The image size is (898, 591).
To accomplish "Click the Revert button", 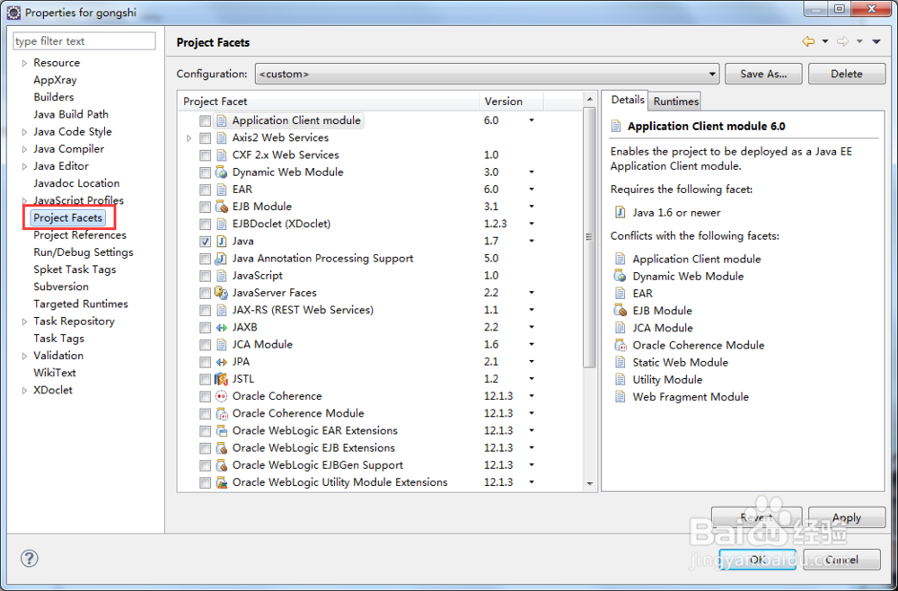I will [x=756, y=517].
